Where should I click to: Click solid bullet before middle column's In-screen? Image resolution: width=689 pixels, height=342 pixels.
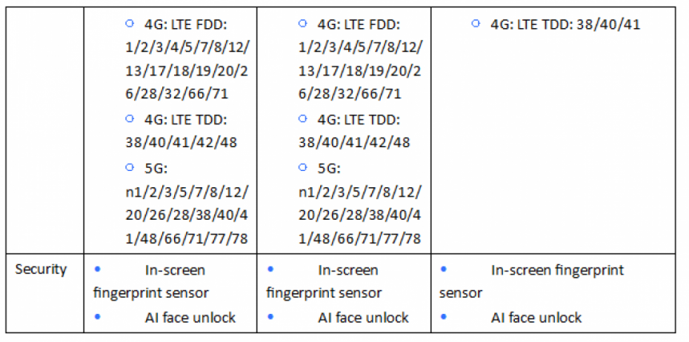(270, 269)
